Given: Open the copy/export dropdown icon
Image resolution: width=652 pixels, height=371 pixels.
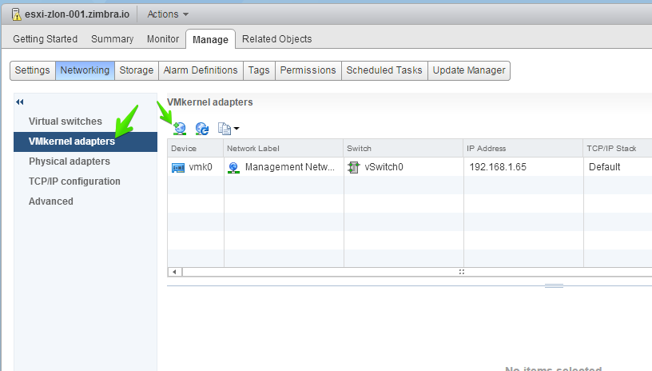Looking at the screenshot, I should pos(229,129).
